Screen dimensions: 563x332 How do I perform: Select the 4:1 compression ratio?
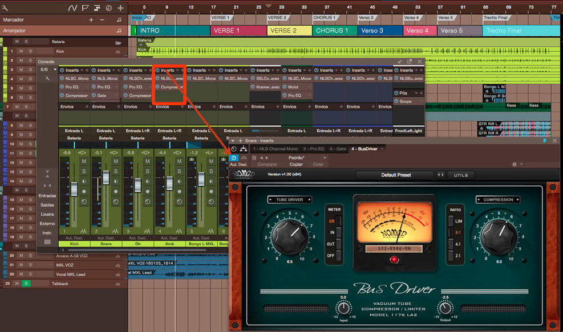pyautogui.click(x=451, y=244)
